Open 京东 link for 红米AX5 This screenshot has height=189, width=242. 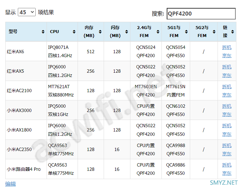pos(227,75)
